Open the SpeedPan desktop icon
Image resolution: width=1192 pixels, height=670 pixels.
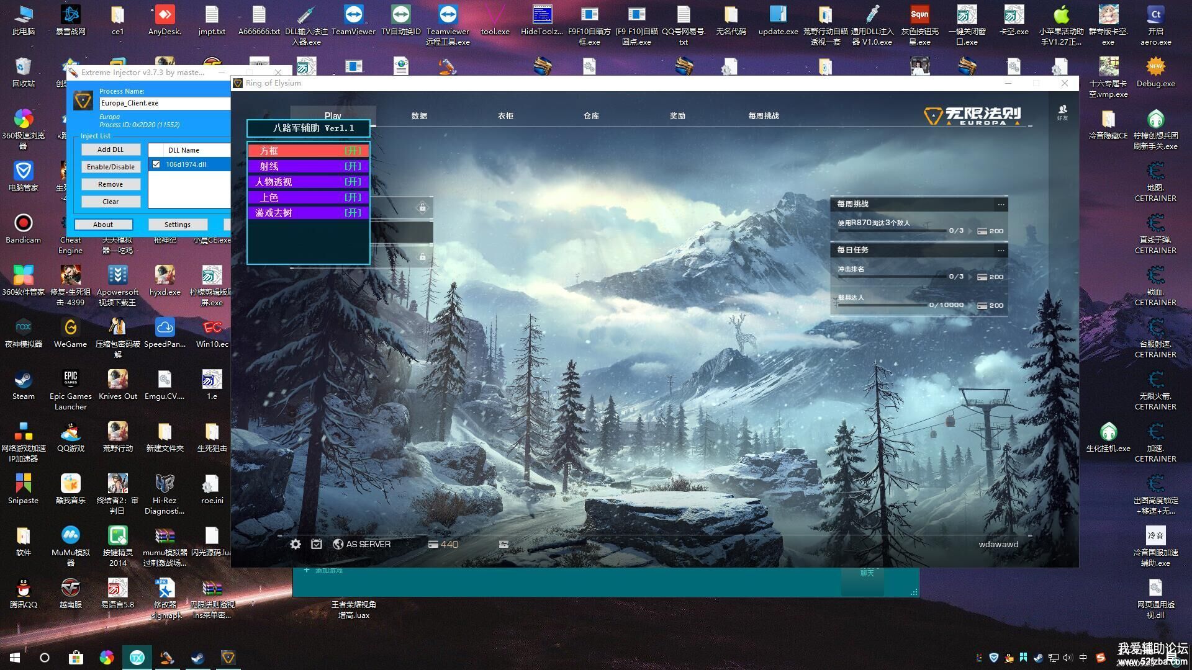point(165,333)
